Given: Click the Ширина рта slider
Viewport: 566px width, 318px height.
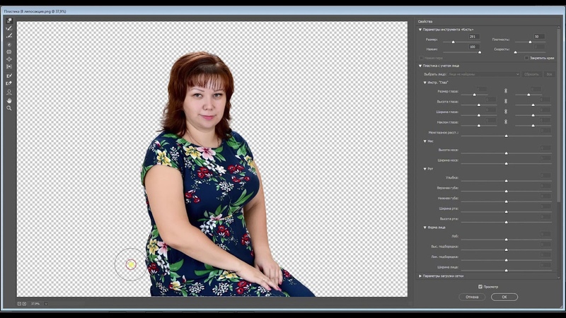Looking at the screenshot, I should coord(506,211).
